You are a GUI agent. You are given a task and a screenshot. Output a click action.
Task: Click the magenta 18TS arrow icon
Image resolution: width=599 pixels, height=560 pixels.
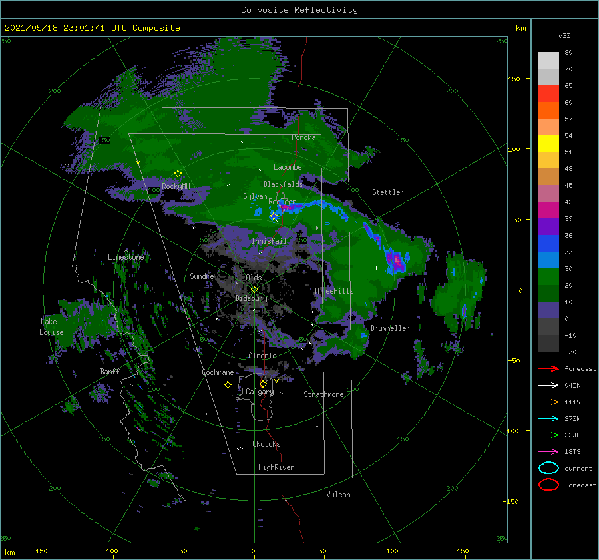click(548, 452)
